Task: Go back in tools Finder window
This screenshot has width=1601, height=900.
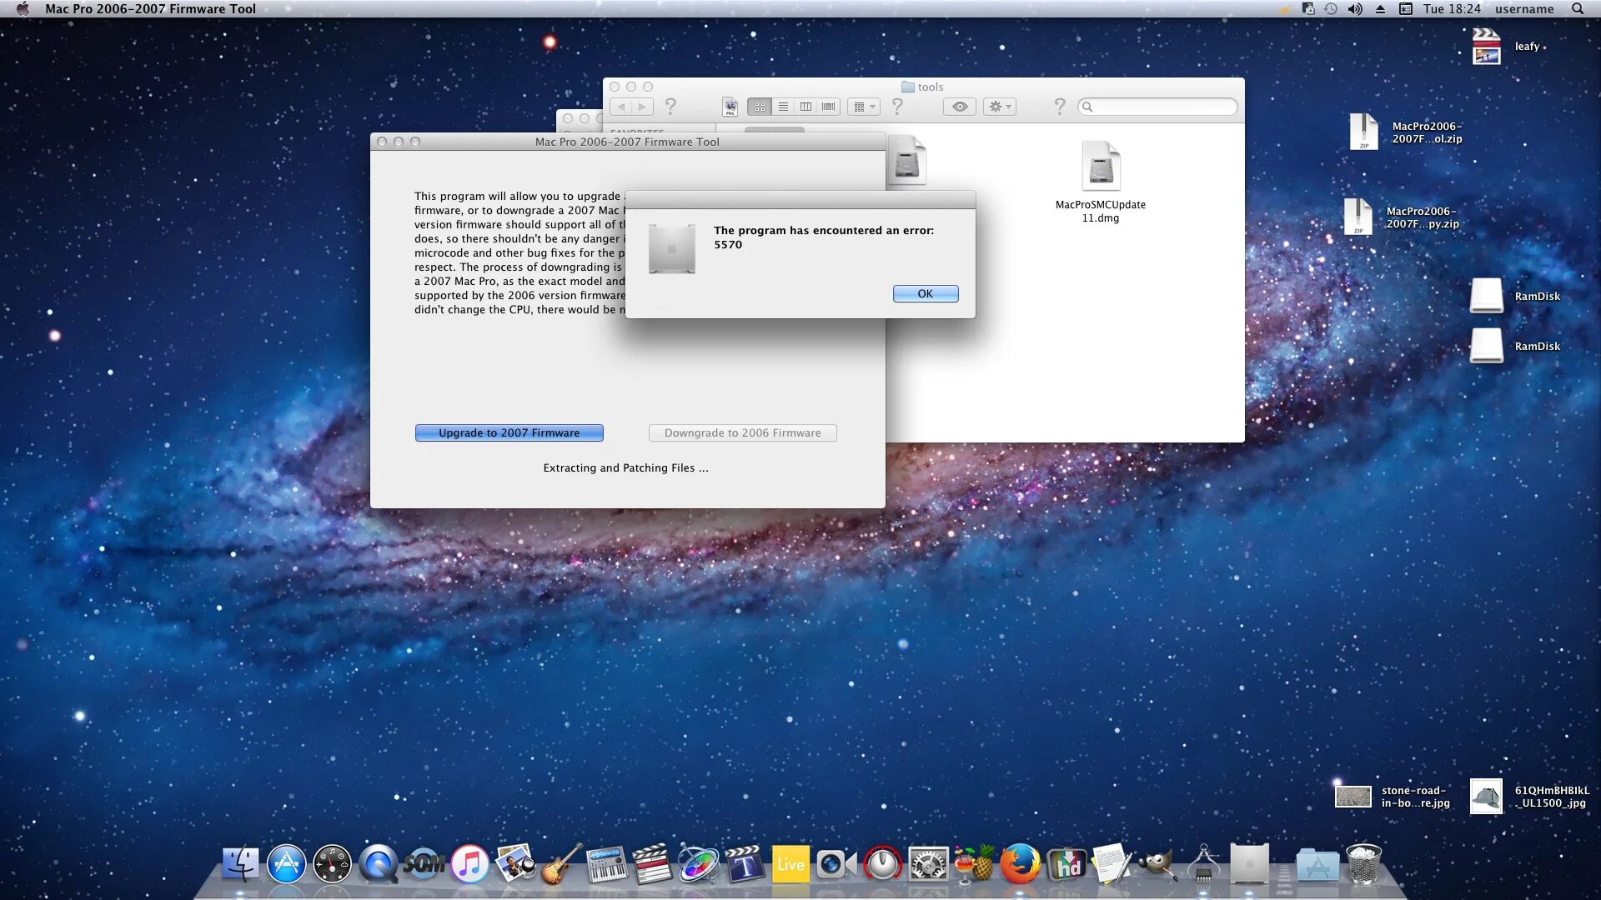Action: [x=621, y=107]
